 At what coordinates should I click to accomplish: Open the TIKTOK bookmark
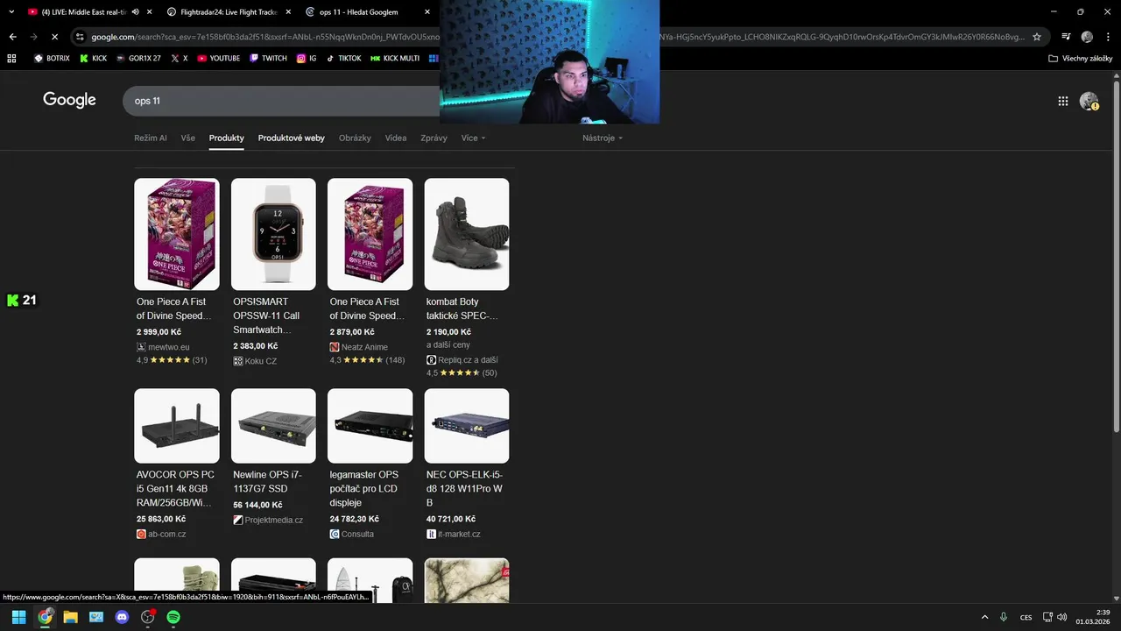point(343,59)
